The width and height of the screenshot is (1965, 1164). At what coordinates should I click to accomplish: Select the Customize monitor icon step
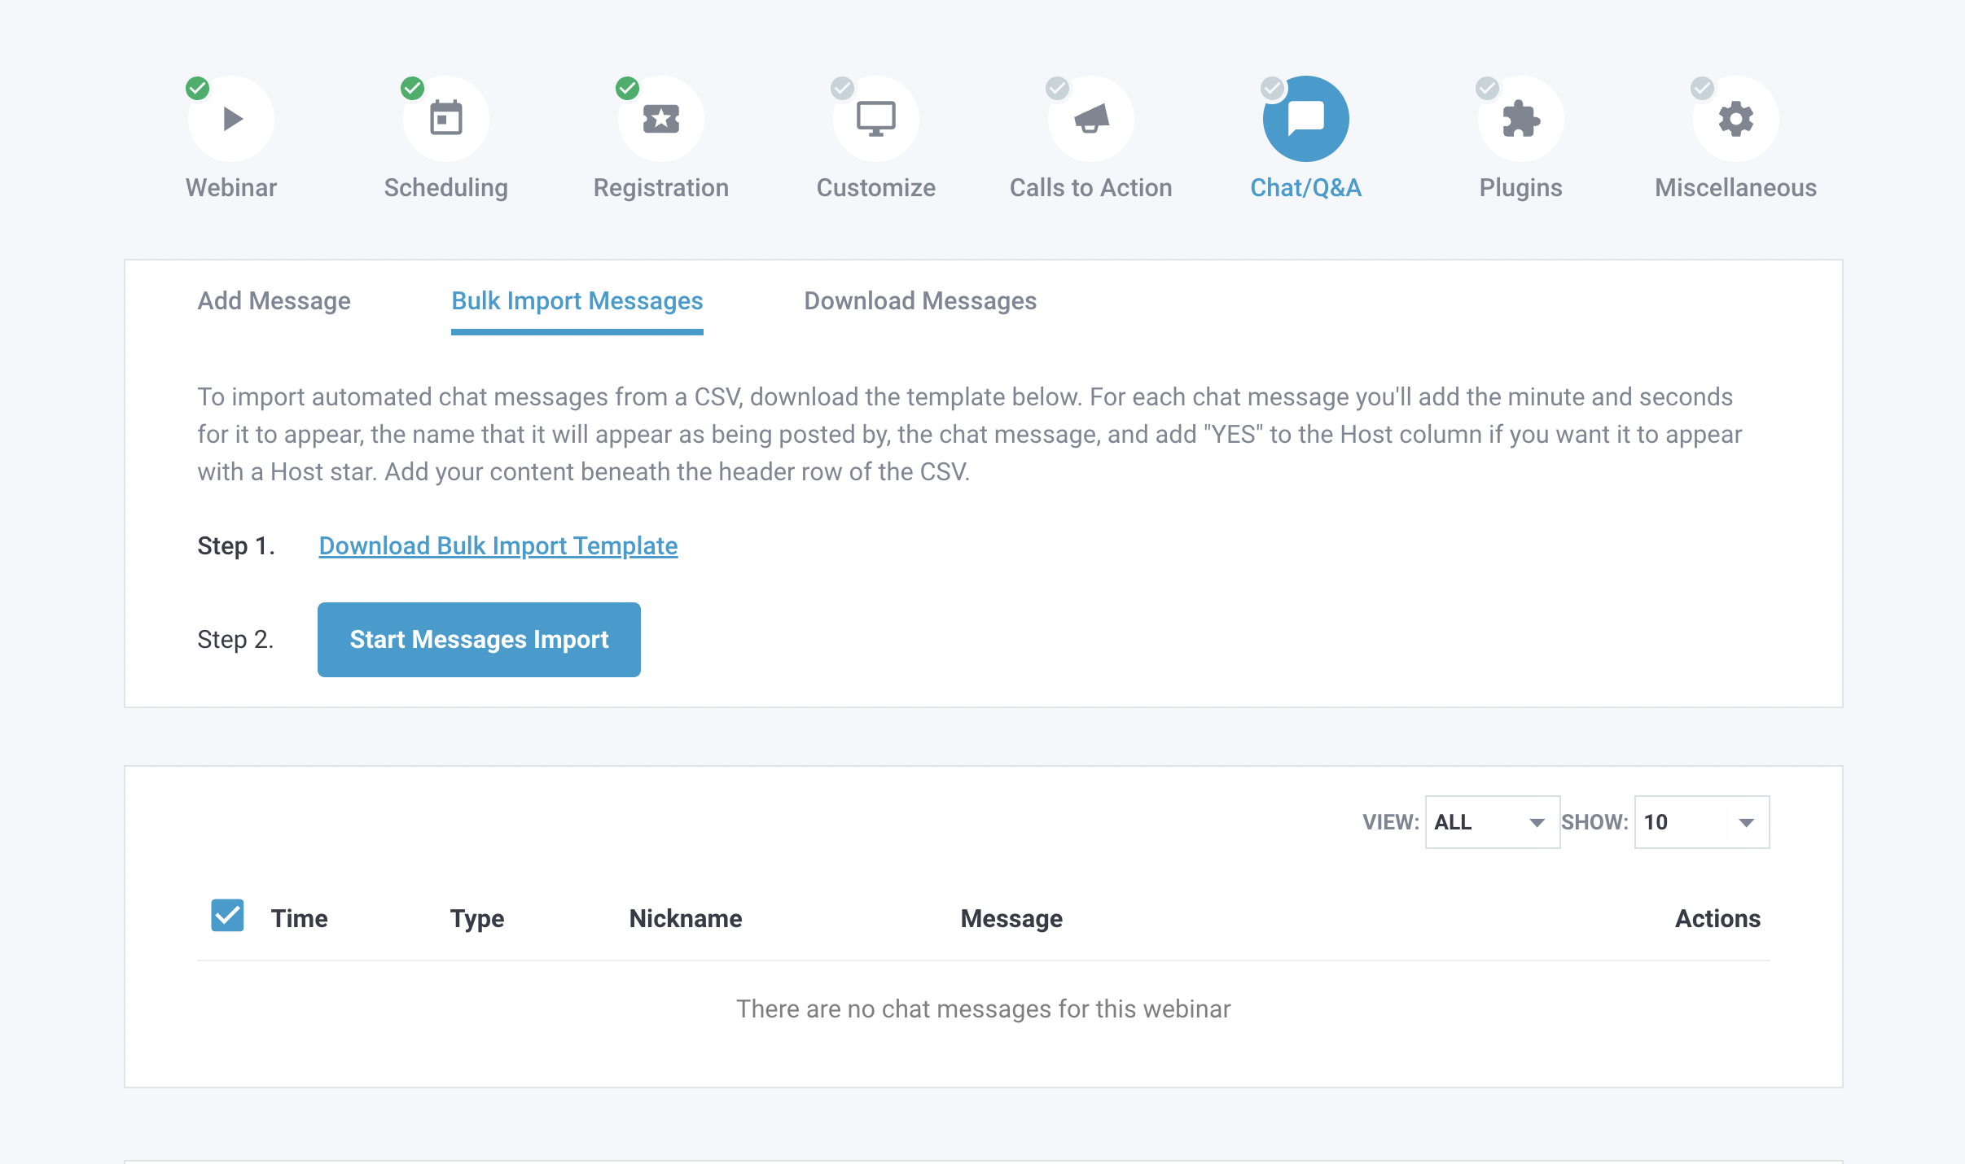pyautogui.click(x=875, y=120)
